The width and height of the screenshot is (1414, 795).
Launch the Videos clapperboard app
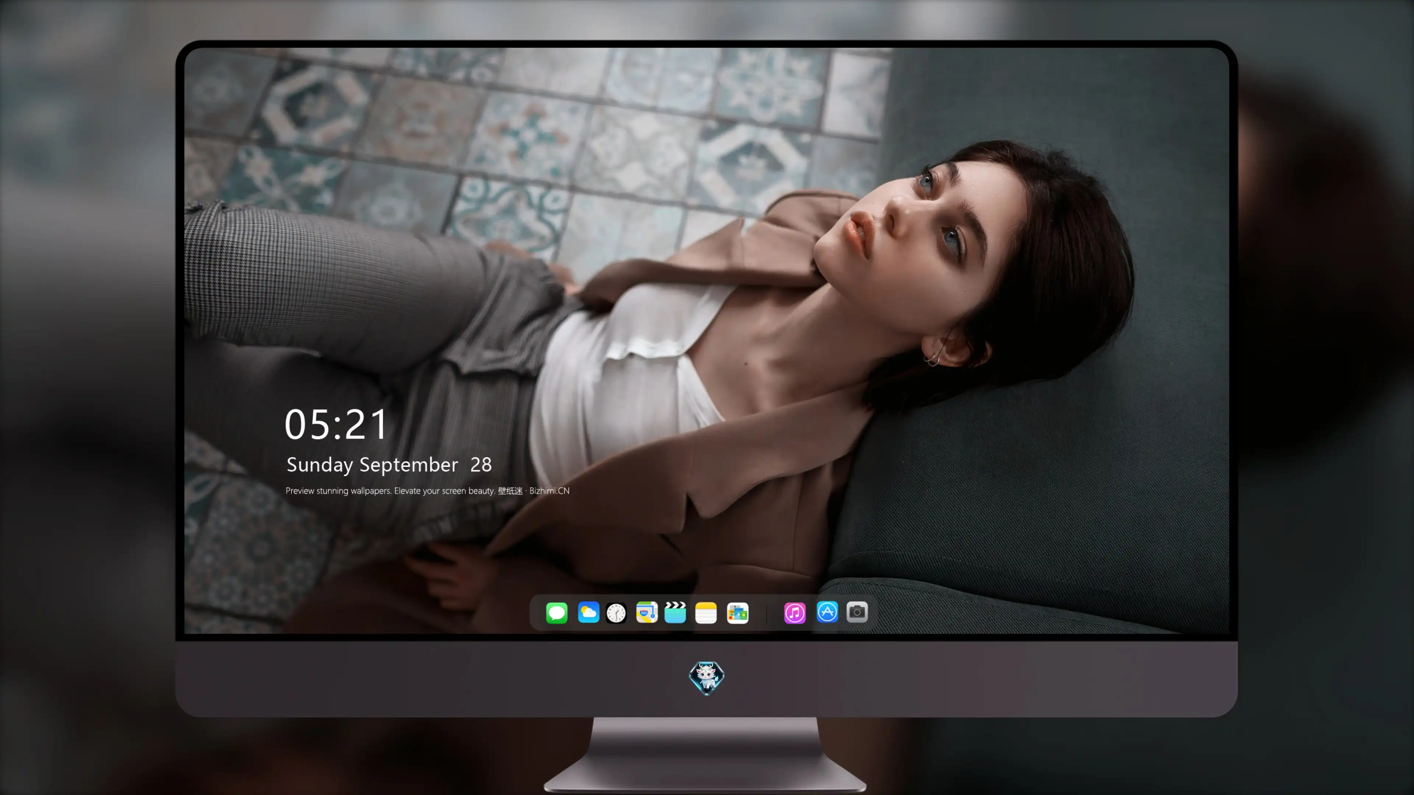point(675,612)
